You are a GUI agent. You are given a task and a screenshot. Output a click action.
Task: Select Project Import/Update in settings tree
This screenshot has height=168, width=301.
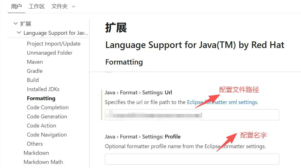pyautogui.click(x=54, y=44)
